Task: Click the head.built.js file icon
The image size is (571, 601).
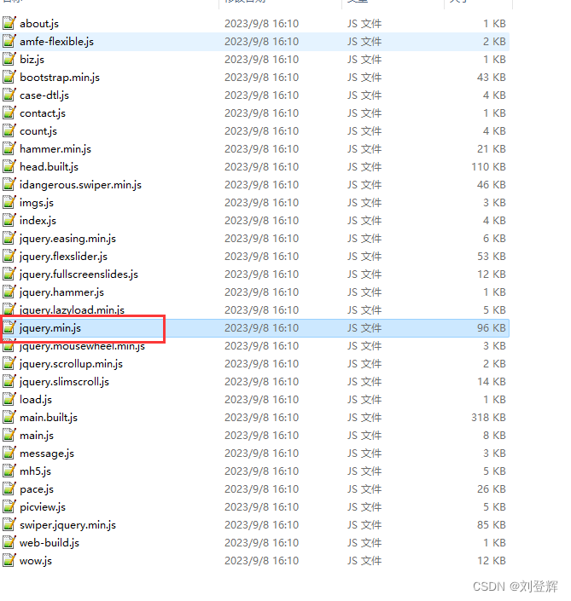Action: (9, 167)
